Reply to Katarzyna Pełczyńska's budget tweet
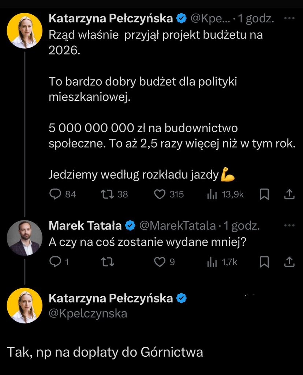This screenshot has width=303, height=375. click(x=55, y=194)
